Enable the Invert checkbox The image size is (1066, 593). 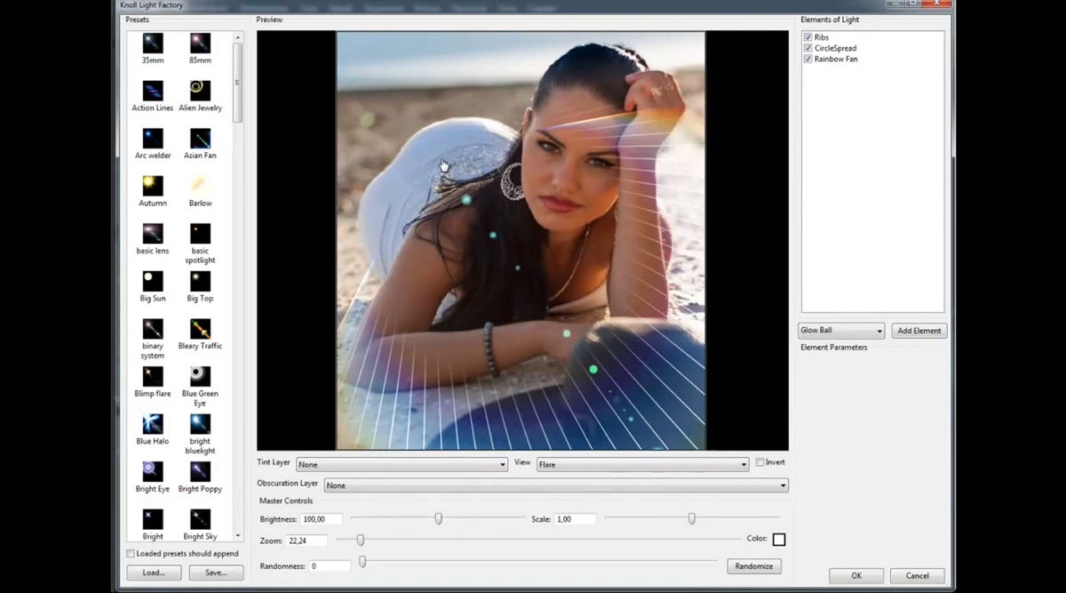point(760,462)
